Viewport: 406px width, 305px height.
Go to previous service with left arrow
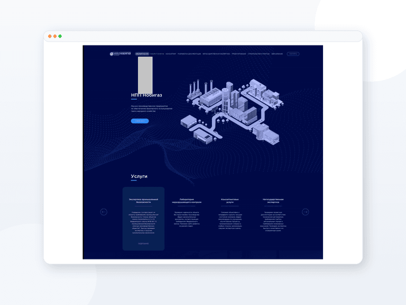click(104, 212)
